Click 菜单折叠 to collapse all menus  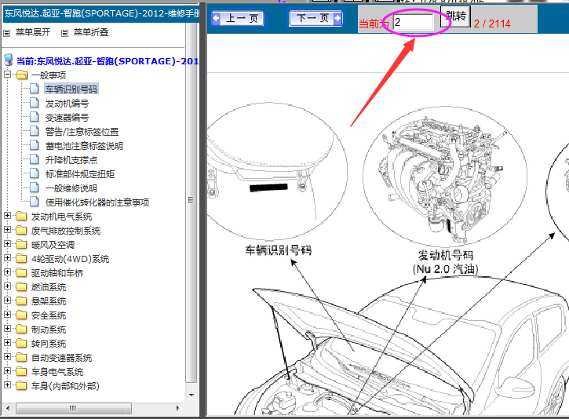point(91,32)
